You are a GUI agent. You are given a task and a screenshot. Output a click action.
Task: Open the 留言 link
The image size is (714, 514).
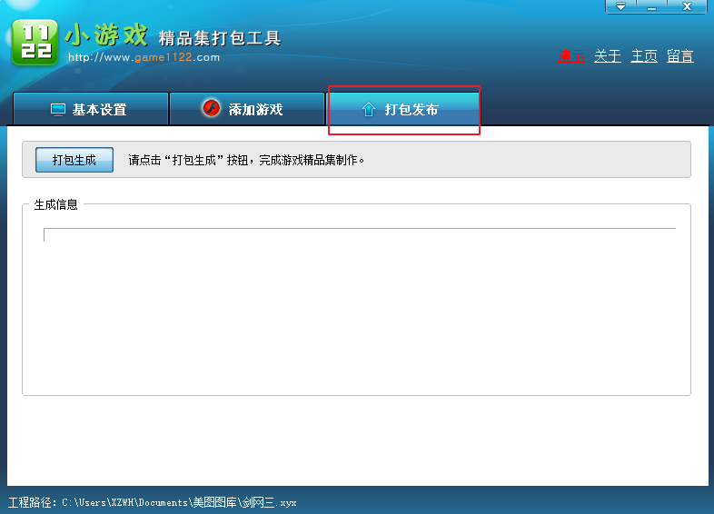pyautogui.click(x=680, y=56)
